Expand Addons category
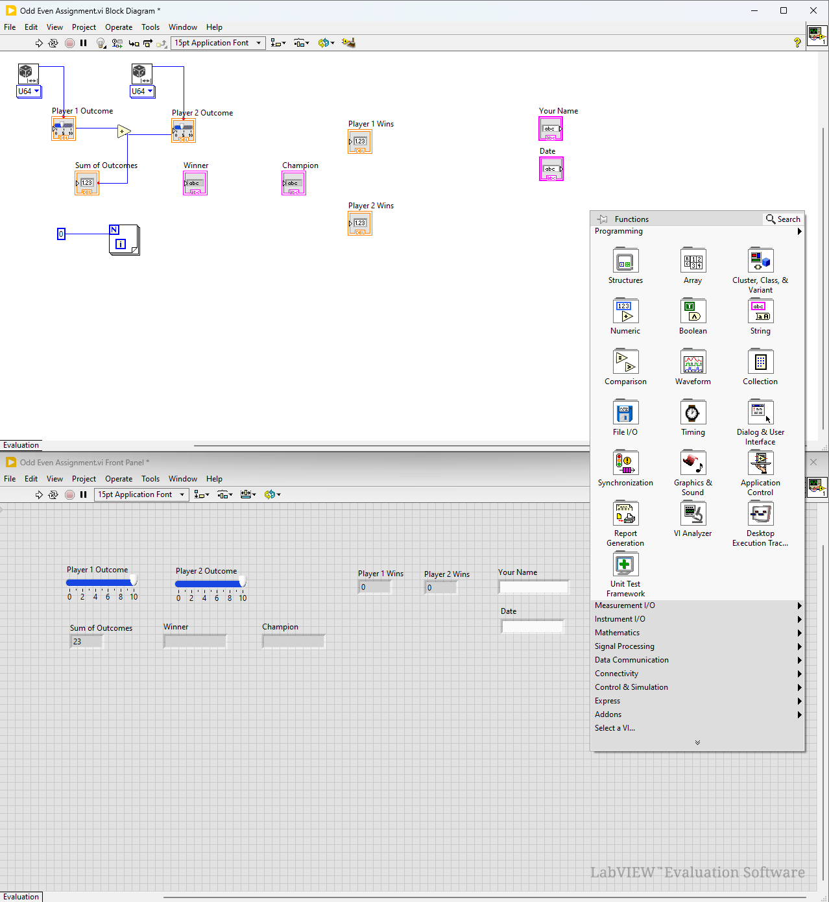Image resolution: width=829 pixels, height=902 pixels. (x=698, y=714)
